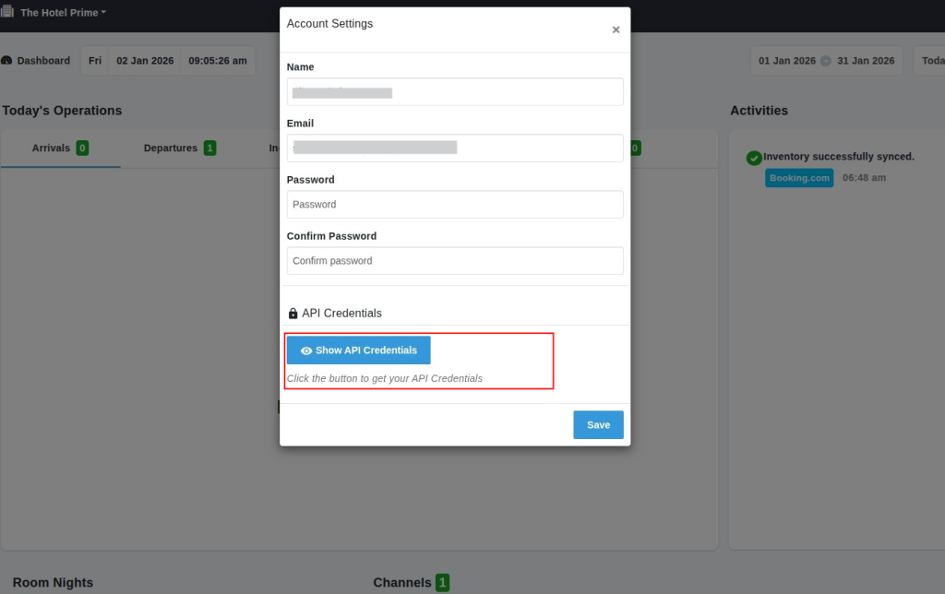Click the Departures count badge

(x=210, y=148)
